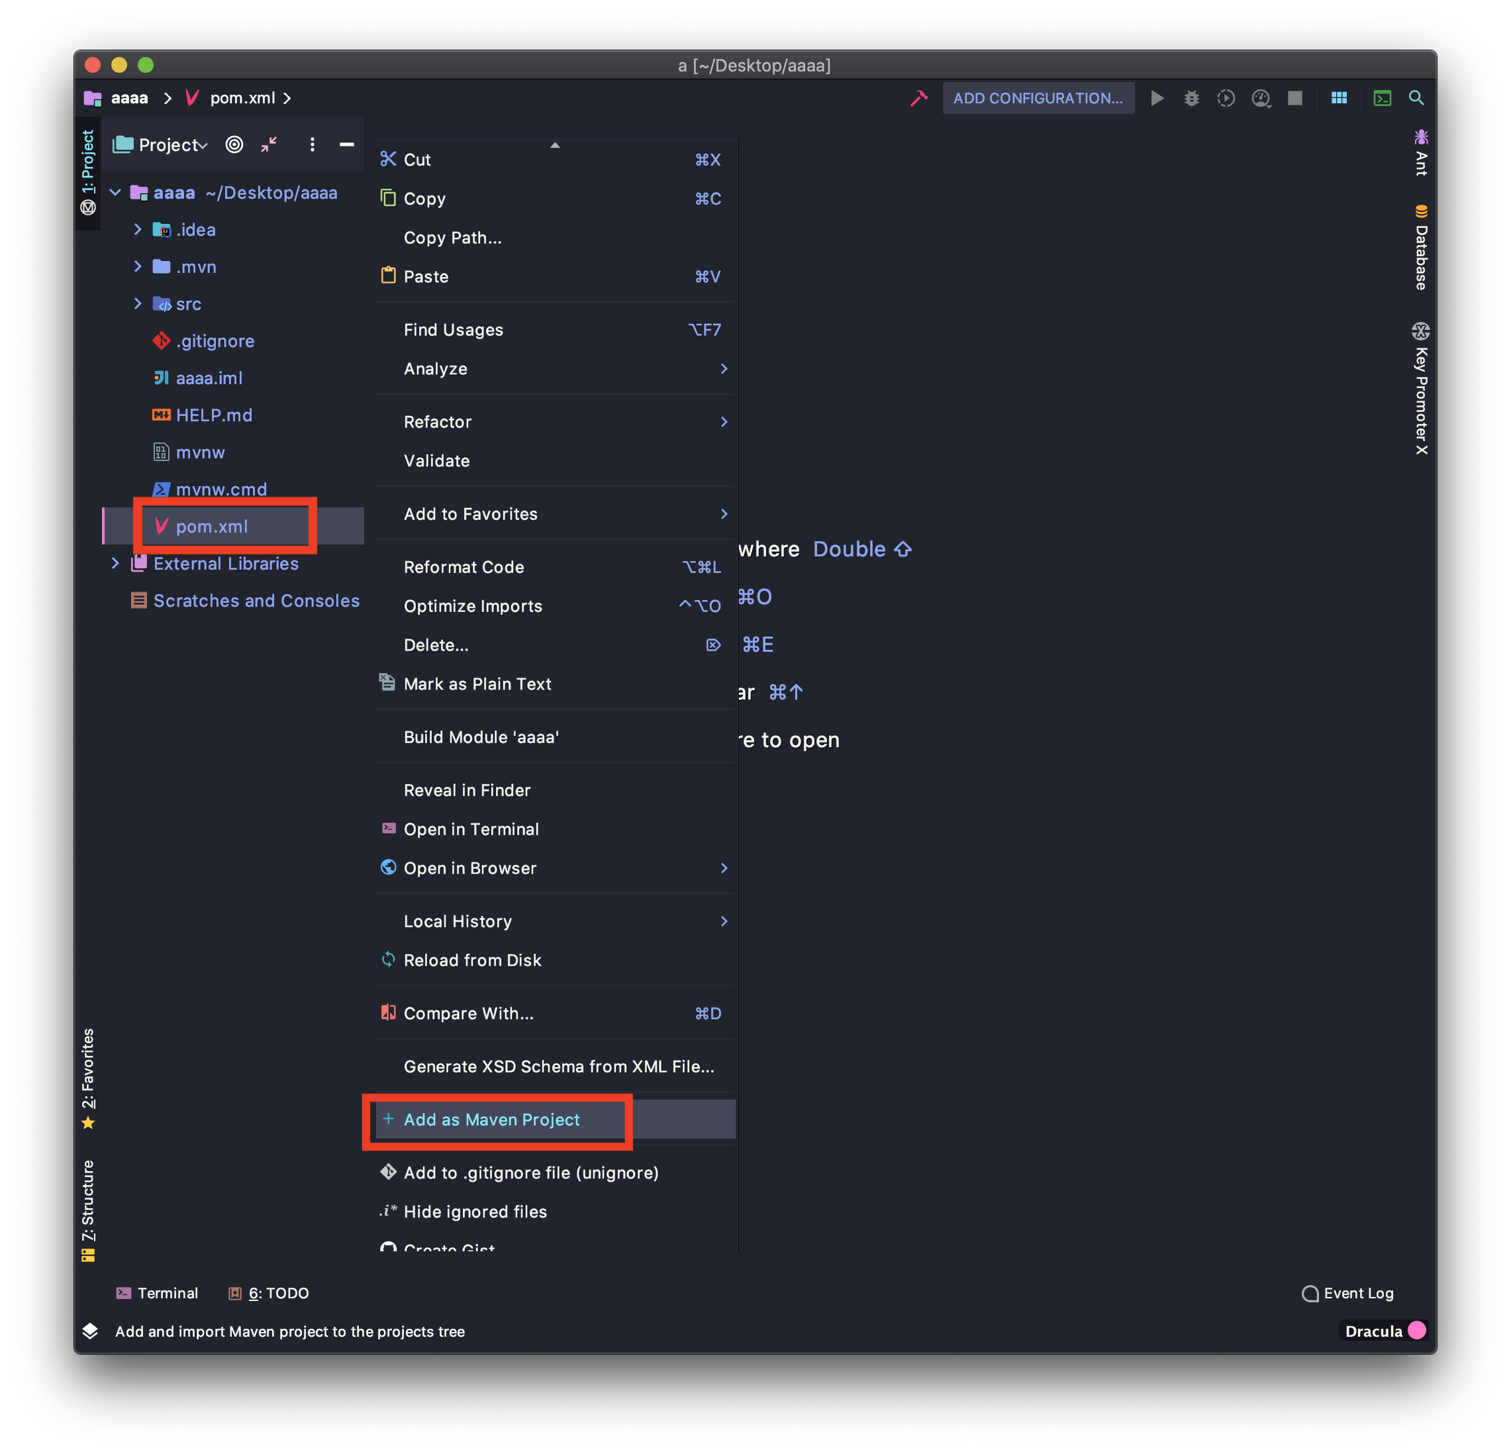Click the tool windows layers icon in status bar

tap(90, 1331)
